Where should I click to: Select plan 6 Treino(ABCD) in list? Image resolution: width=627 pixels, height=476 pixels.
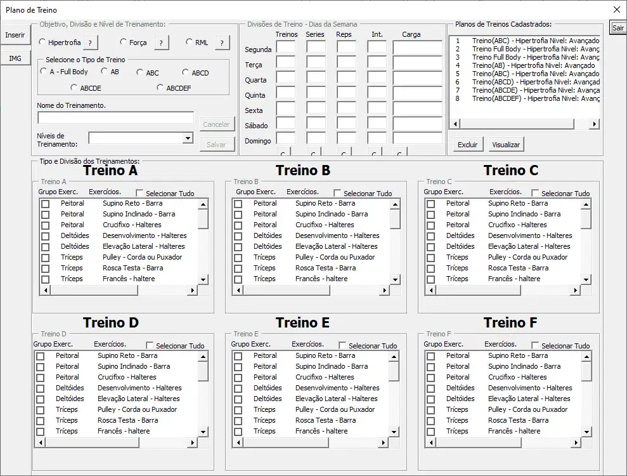[x=524, y=82]
